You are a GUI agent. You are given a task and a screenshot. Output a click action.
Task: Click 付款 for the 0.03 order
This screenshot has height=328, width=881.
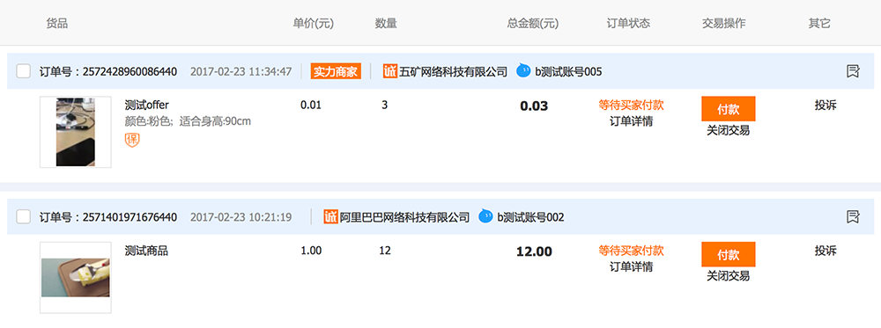[x=729, y=109]
